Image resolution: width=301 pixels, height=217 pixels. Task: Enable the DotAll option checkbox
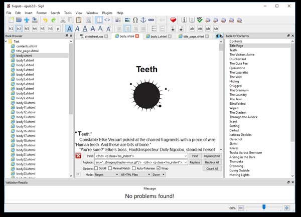click(97, 168)
